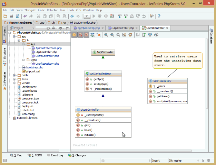216x165 pixels.
Task: Click the diagram Zoom In icon
Action: pos(106,35)
